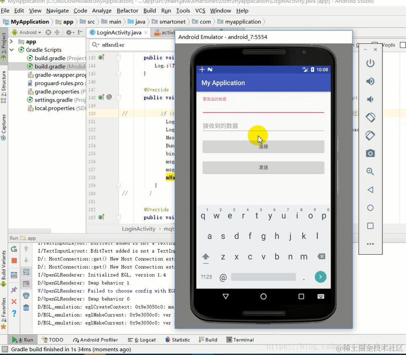Open Statistic tool window

(x=177, y=340)
